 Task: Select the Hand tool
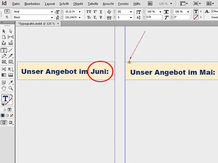[x=4, y=88]
